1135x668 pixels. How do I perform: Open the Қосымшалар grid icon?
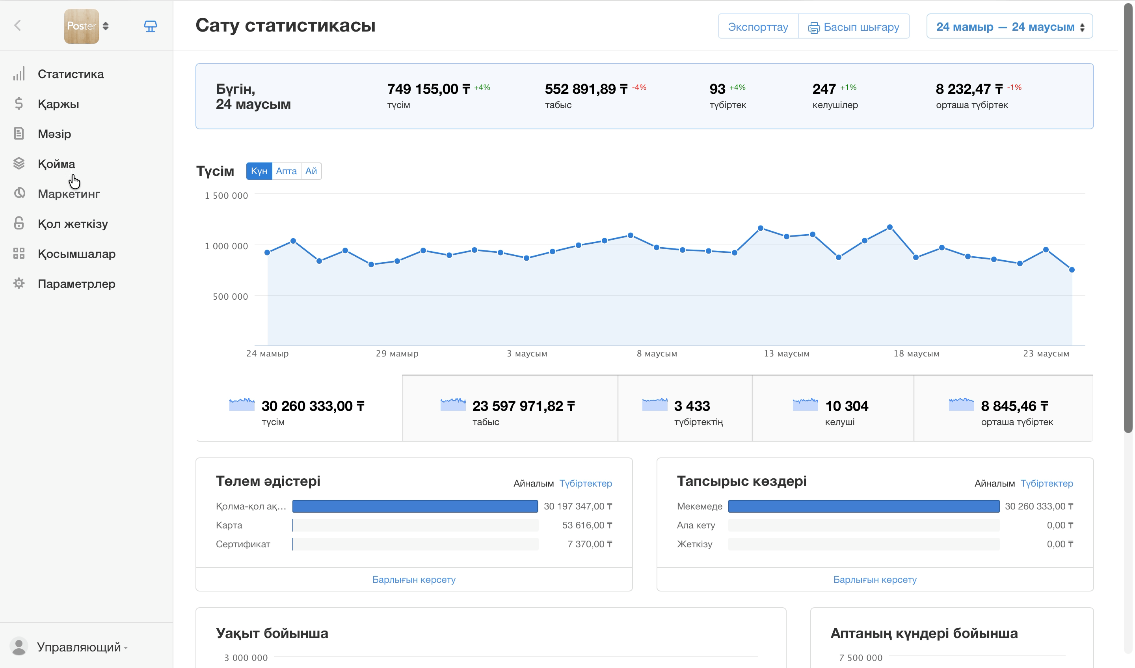click(19, 254)
